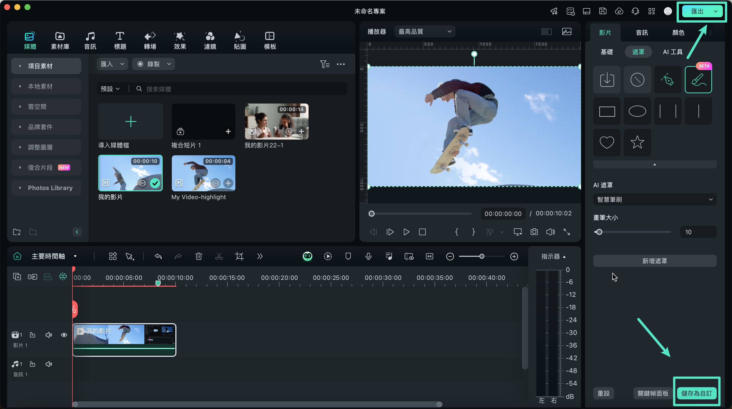Click the crop tool in timeline toolbar
This screenshot has height=409, width=732.
click(x=239, y=257)
